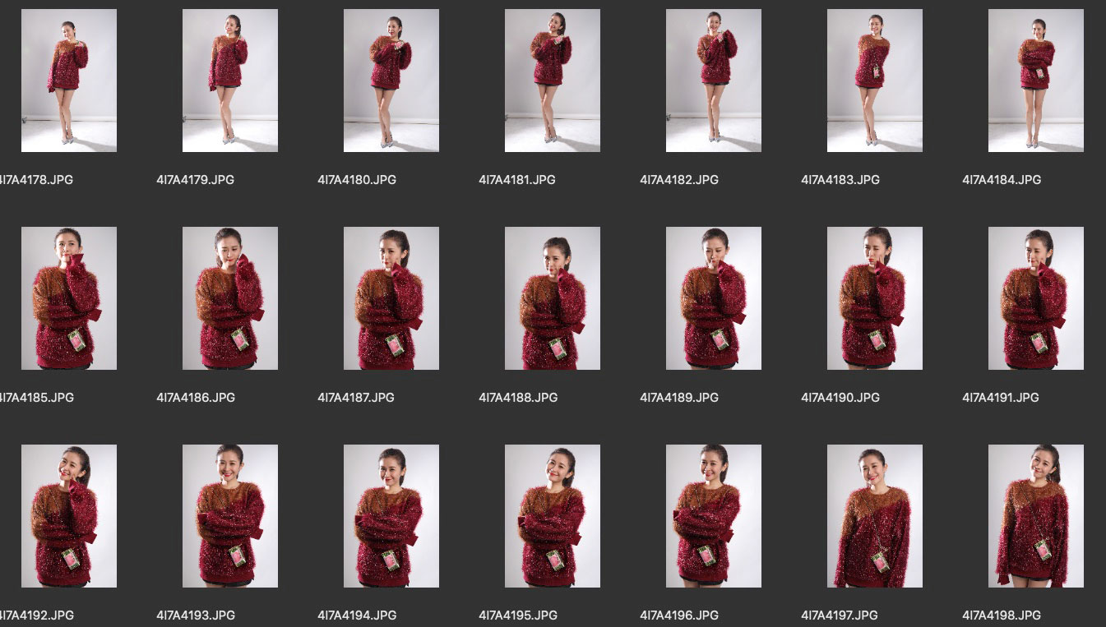Open thumbnail for 4I7A4181.JPG
This screenshot has width=1106, height=627.
552,81
